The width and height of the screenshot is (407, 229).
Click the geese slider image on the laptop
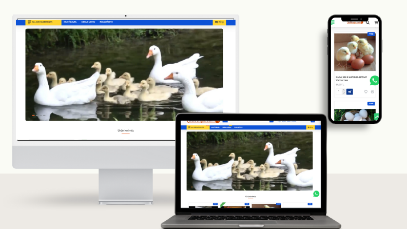click(x=250, y=161)
